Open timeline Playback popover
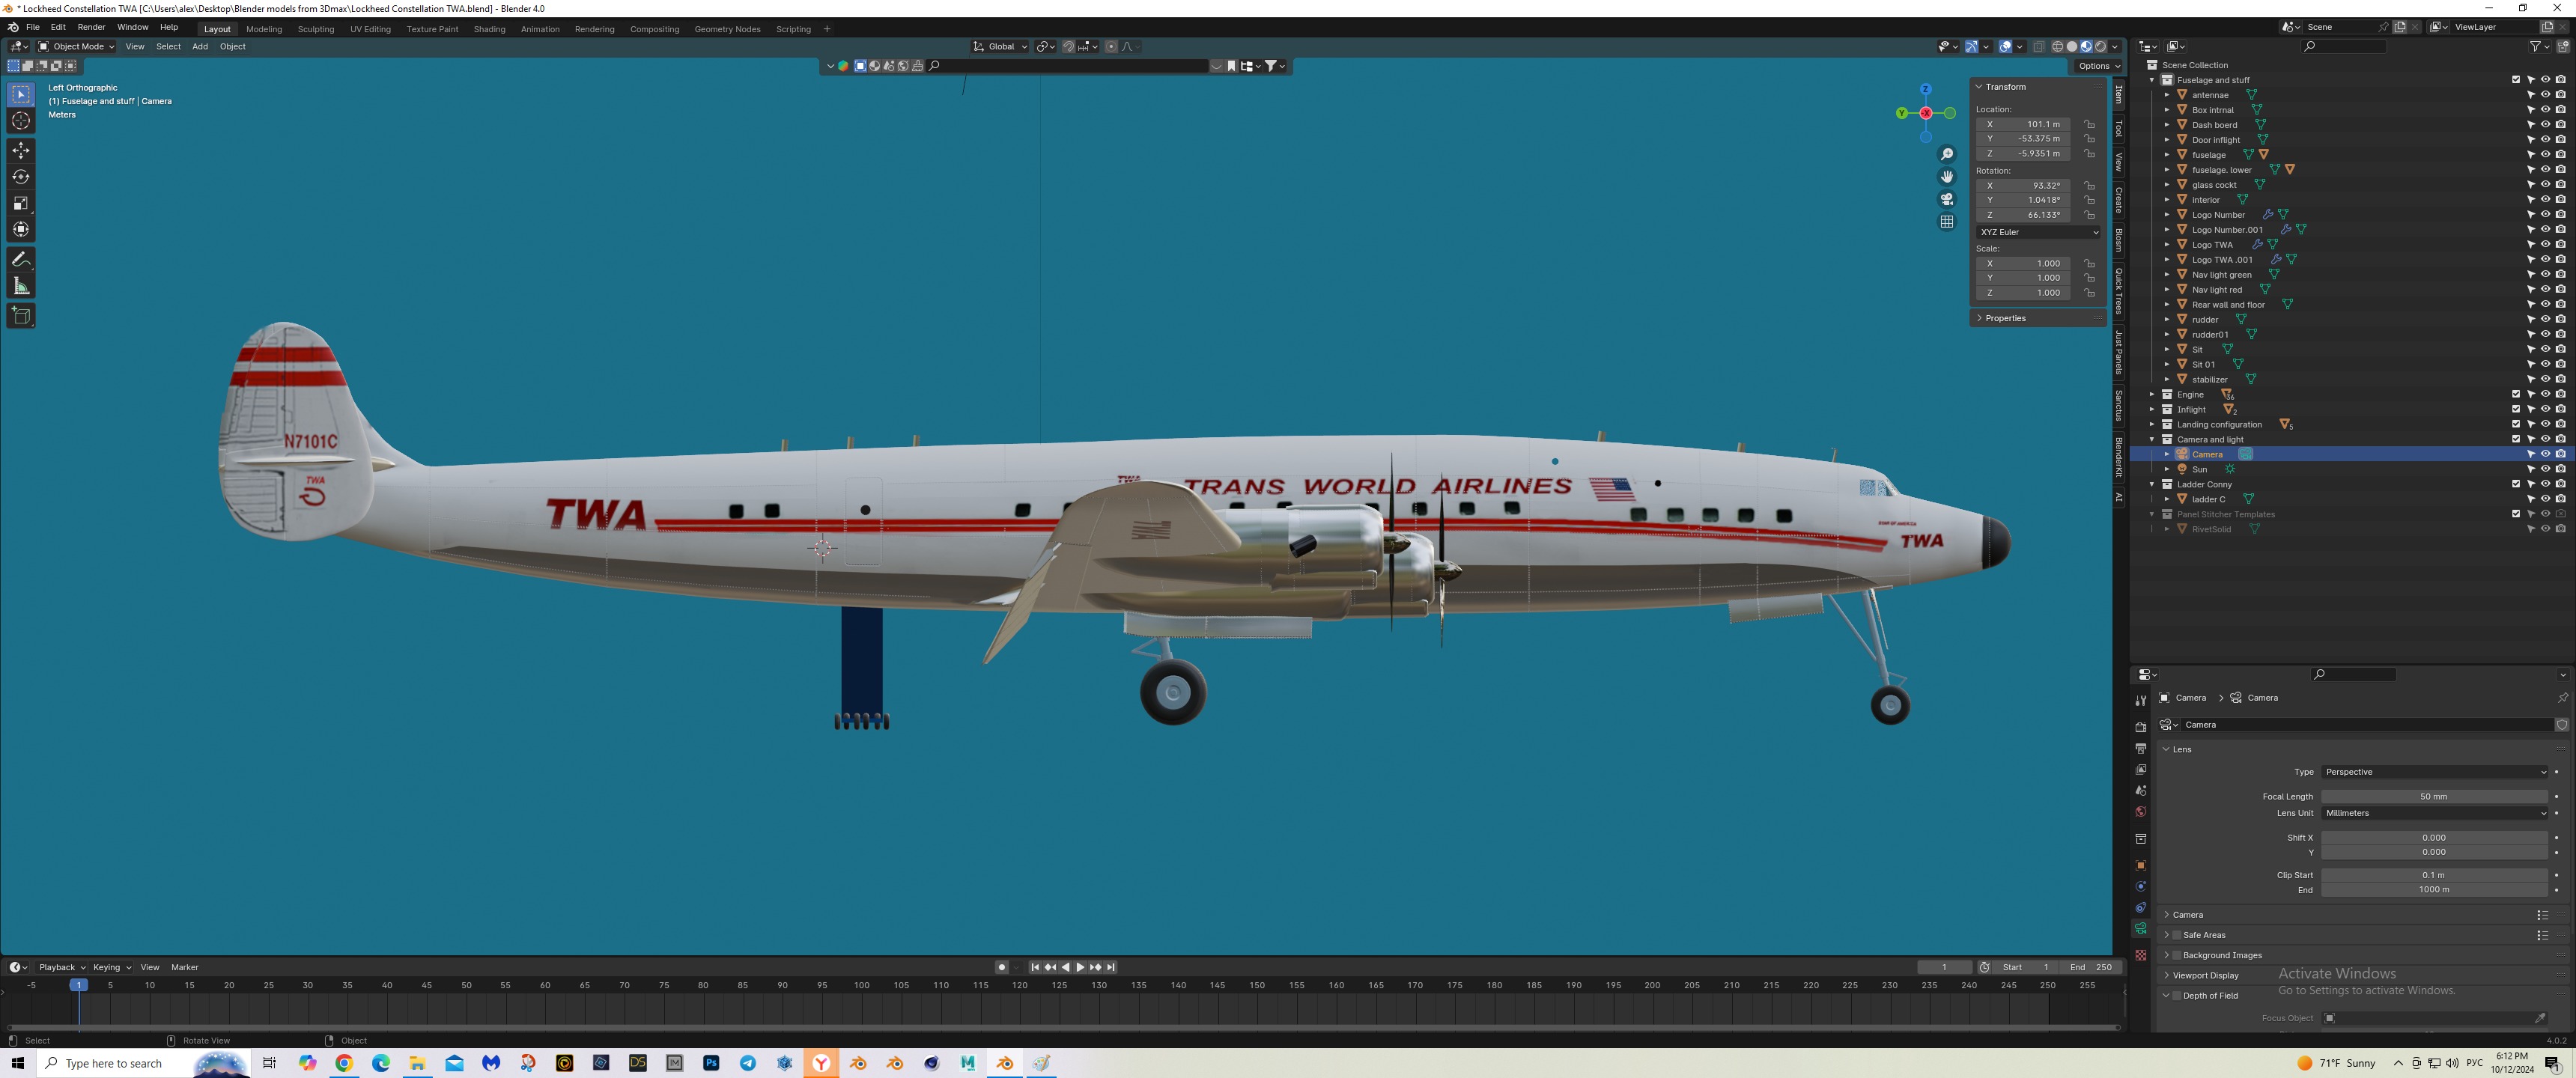This screenshot has height=1078, width=2576. [61, 967]
